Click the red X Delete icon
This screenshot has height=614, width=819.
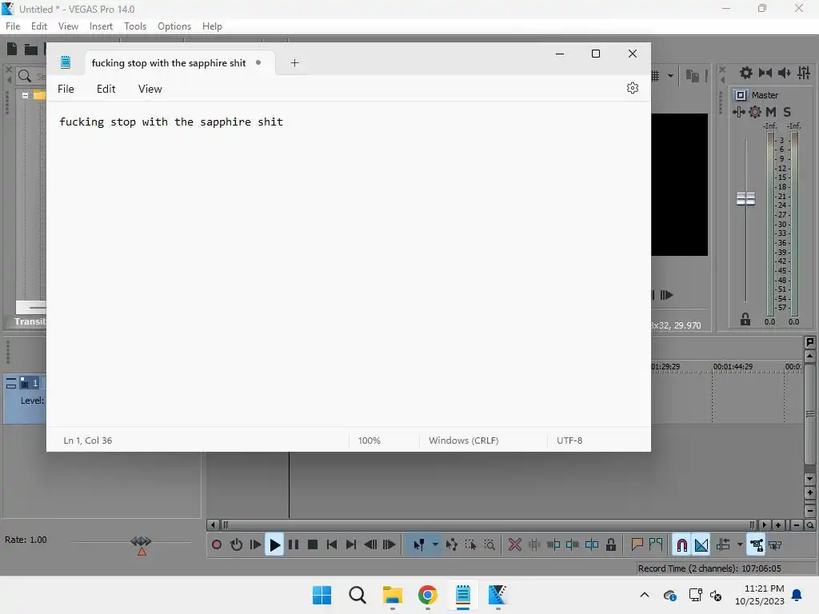514,544
